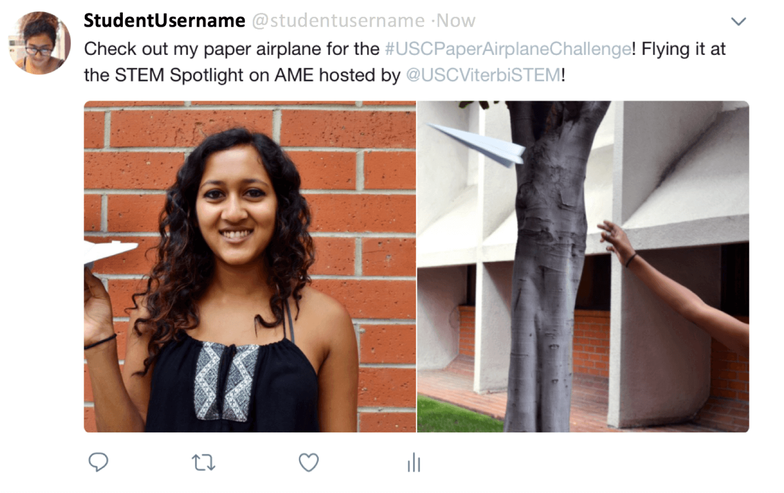
Task: Expand the tweet options chevron
Action: [738, 21]
